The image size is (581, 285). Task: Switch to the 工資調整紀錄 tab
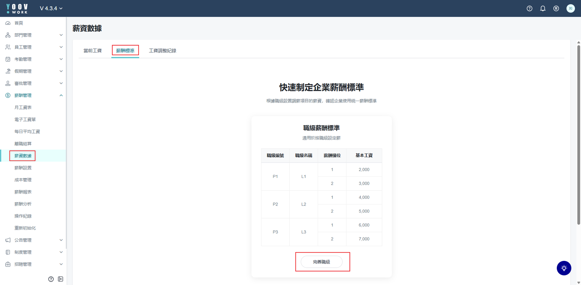coord(163,51)
